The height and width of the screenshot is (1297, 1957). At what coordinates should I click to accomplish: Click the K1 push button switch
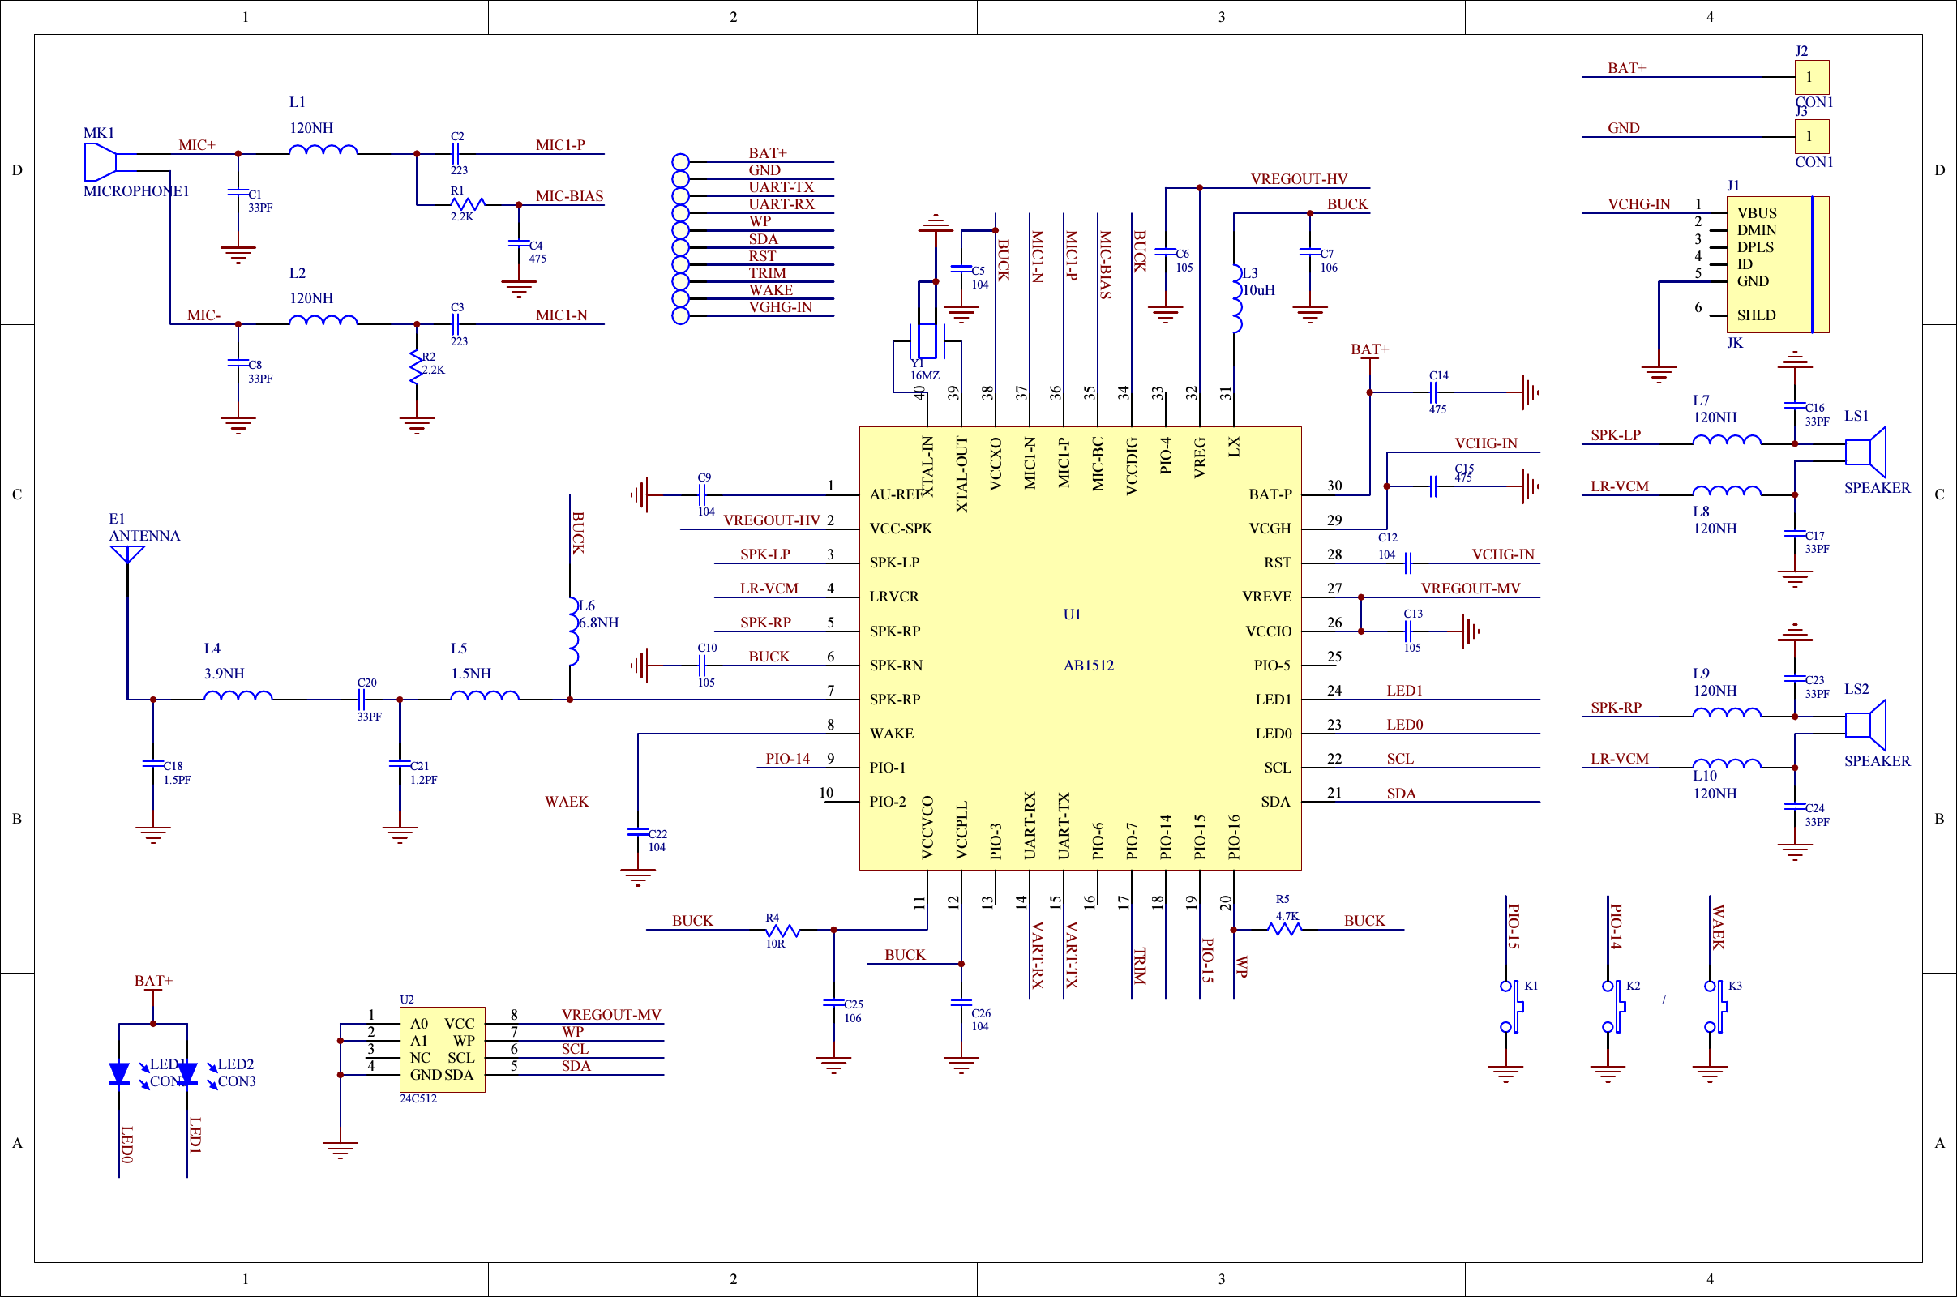coord(1512,1007)
